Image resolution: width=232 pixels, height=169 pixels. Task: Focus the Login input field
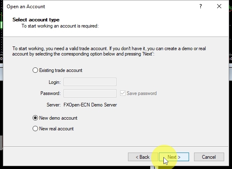tap(90, 82)
